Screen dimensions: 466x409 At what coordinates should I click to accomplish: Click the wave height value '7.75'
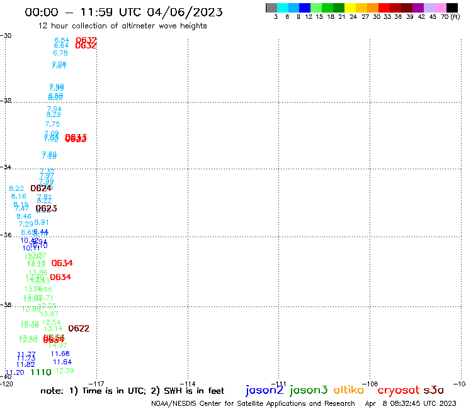53,124
